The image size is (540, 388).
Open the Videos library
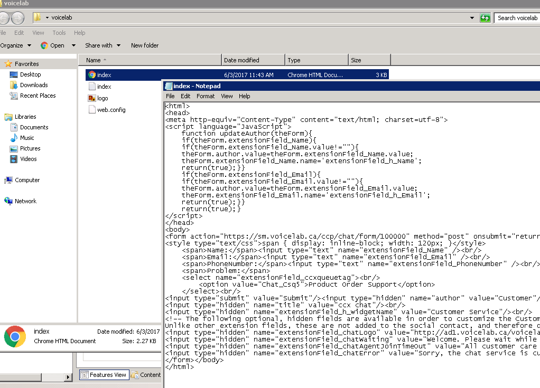coord(28,159)
